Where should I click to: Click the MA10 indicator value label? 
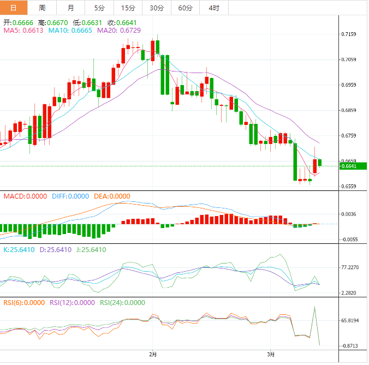tap(70, 31)
